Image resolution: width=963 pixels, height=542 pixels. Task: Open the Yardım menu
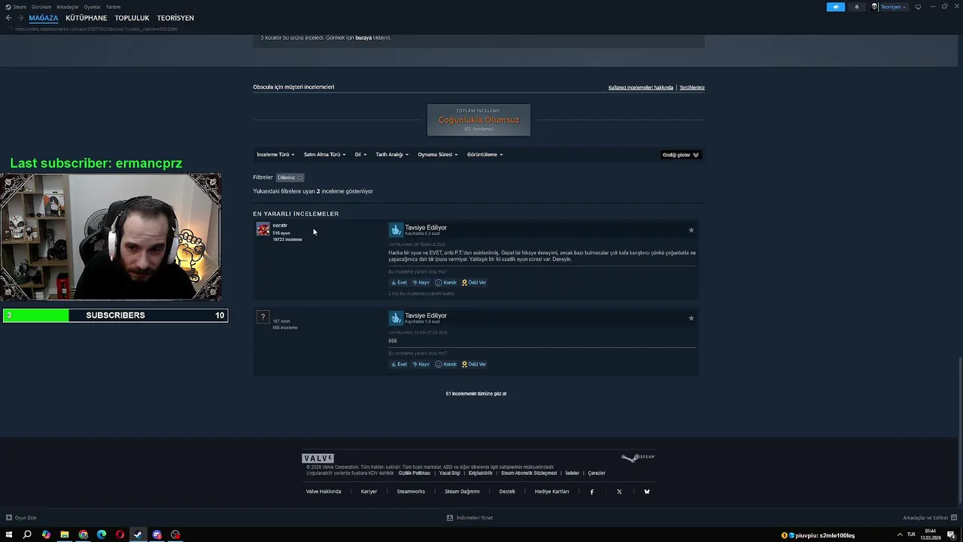pyautogui.click(x=113, y=7)
